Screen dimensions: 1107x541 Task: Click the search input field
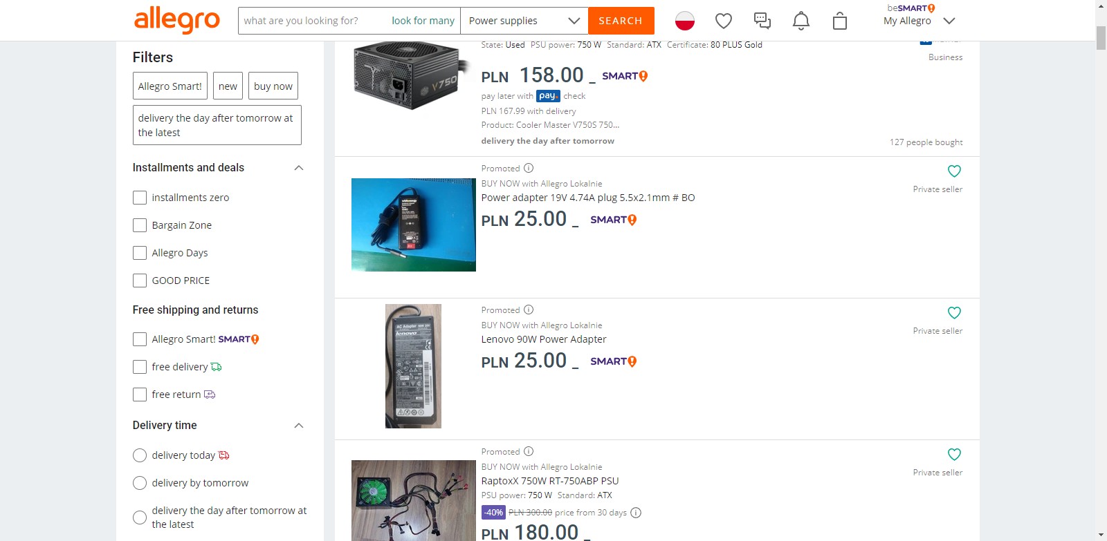point(311,21)
